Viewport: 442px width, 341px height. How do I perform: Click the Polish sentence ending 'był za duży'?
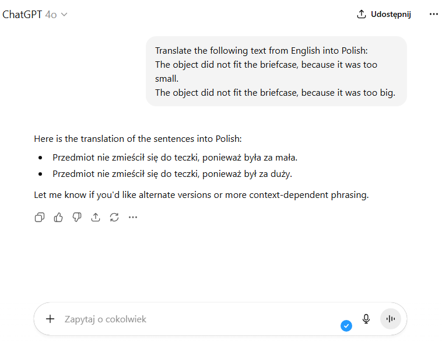pos(172,174)
